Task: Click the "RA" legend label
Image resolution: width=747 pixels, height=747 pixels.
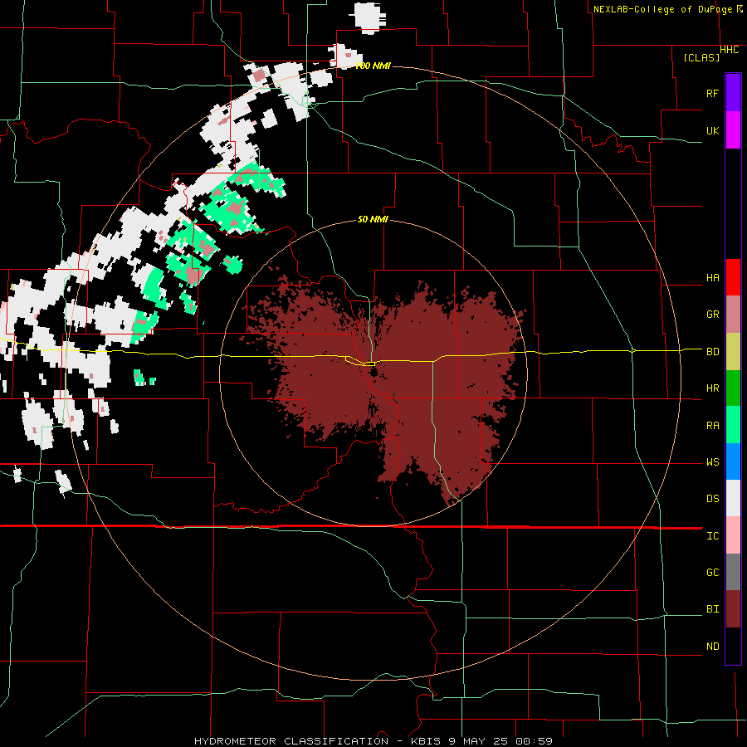Action: [712, 426]
